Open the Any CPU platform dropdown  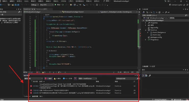[46, 5]
